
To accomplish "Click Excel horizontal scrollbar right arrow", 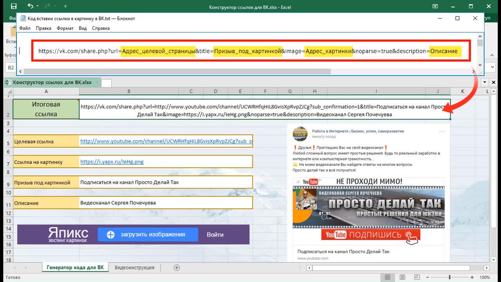I will tap(487, 268).
